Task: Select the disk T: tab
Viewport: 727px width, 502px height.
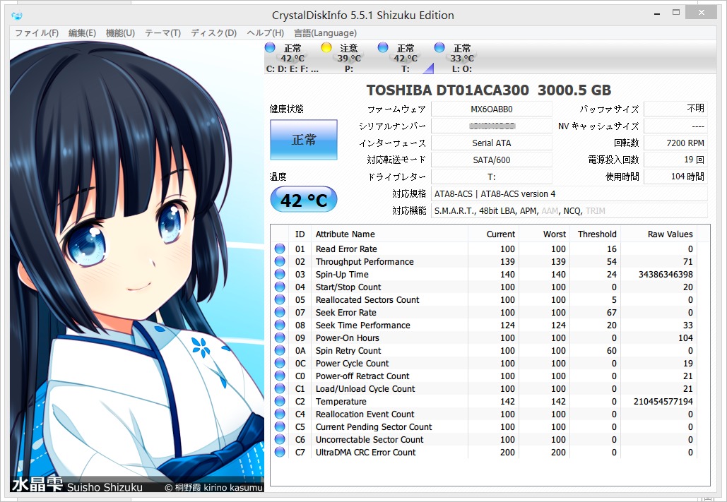Action: tap(406, 58)
